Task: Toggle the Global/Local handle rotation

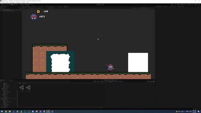Action: click(x=28, y=4)
